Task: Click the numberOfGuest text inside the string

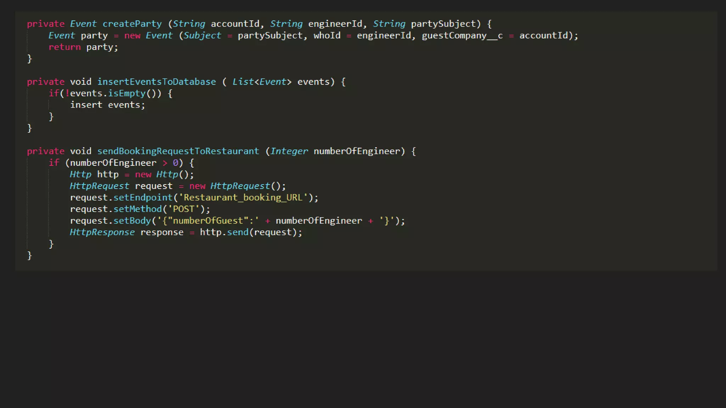Action: click(x=208, y=221)
